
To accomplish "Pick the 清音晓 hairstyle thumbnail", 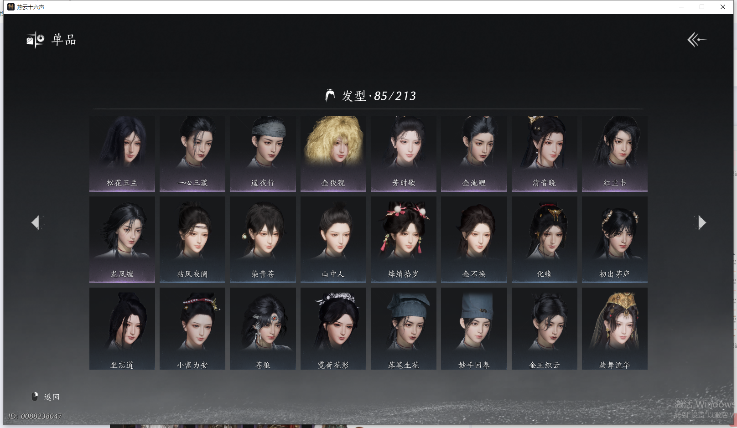I will pos(544,153).
